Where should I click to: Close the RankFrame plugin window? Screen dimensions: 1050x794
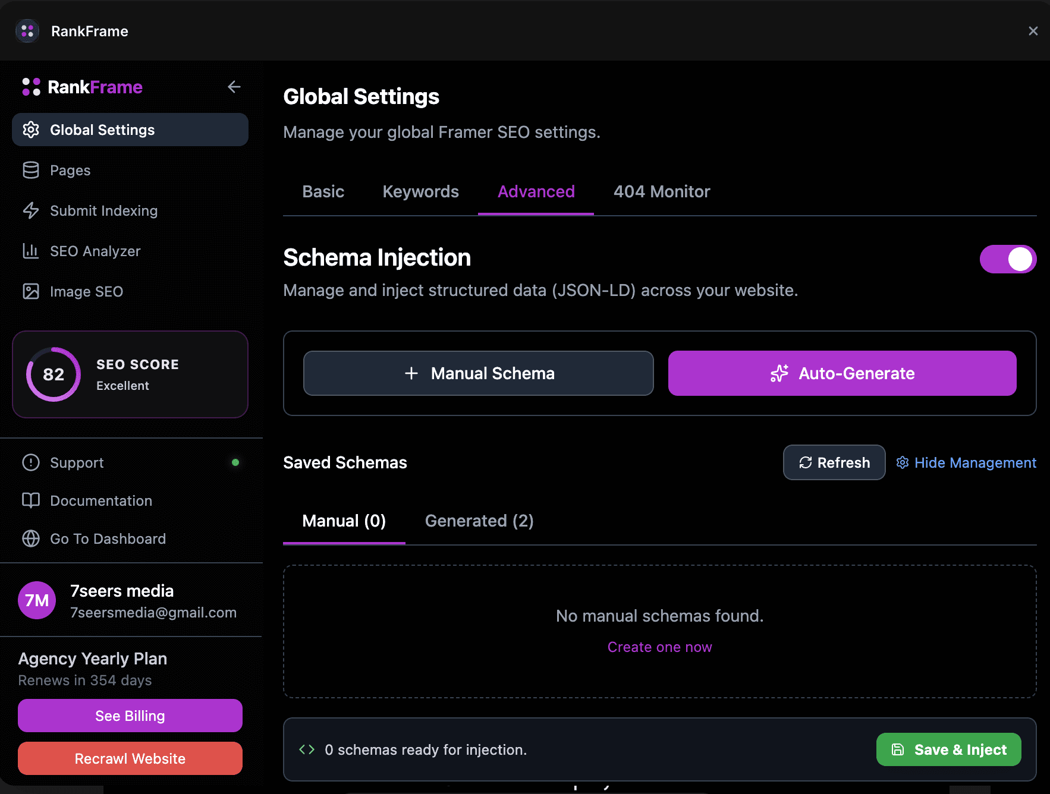[1033, 31]
